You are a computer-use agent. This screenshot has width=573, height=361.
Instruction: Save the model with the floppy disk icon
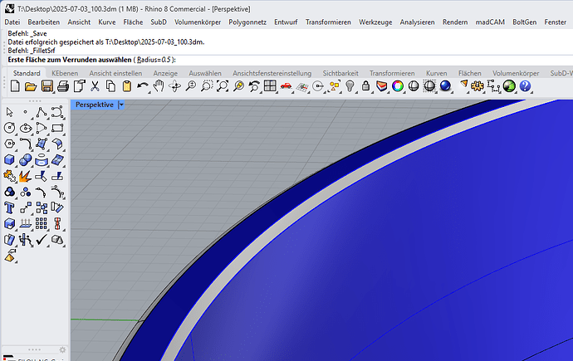click(47, 86)
